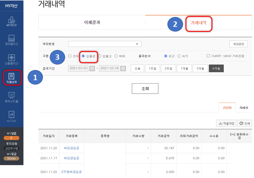This screenshot has width=254, height=178.
Task: Select the 입출금 radio option
Action: (x=83, y=56)
